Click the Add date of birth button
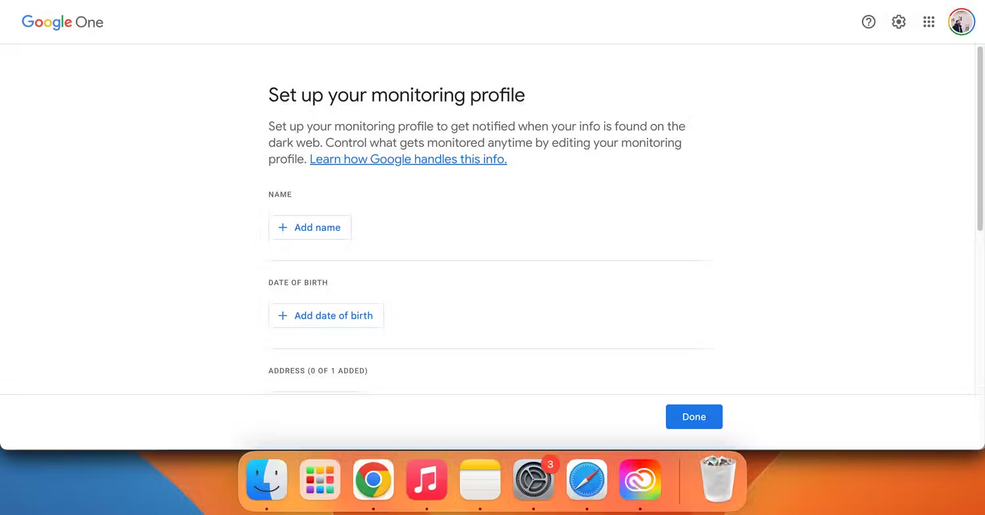Image resolution: width=985 pixels, height=515 pixels. coord(326,316)
